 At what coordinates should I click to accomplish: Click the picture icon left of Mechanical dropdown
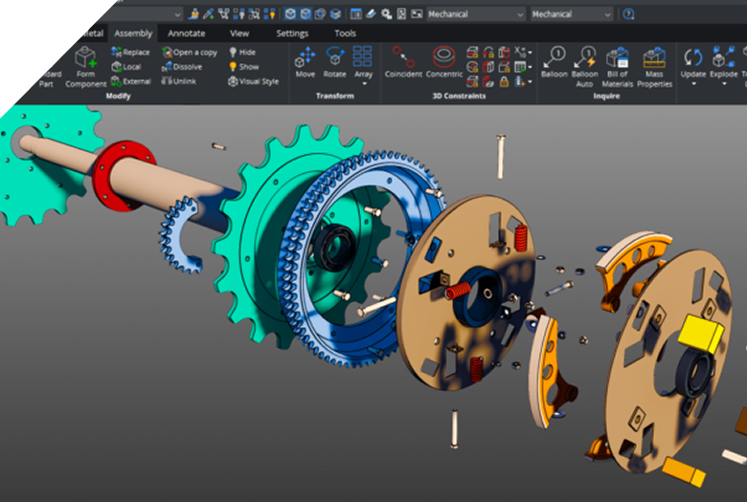click(417, 13)
